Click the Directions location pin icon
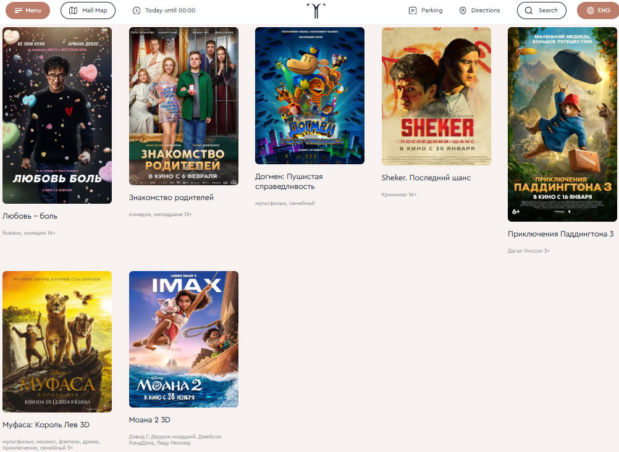Screen dimensions: 619x452 point(463,10)
